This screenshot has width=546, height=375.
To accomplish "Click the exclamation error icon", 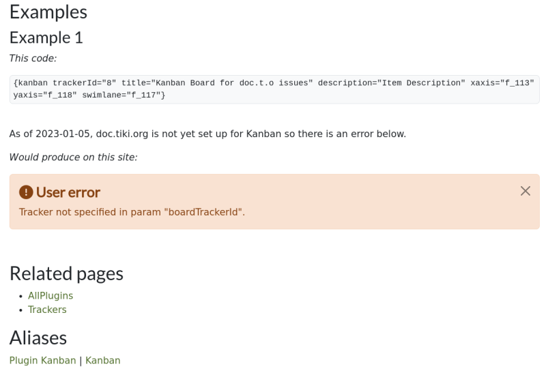I will click(x=26, y=192).
